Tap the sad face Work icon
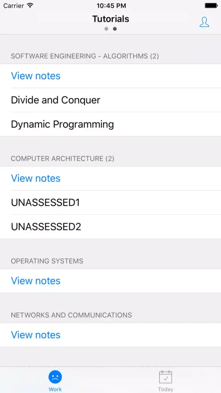Viewport: 221px width, 393px height. 55,377
